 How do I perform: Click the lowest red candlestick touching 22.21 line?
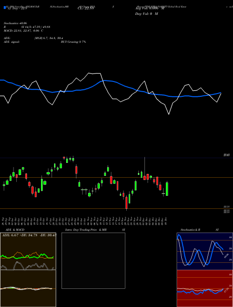[126, 203]
